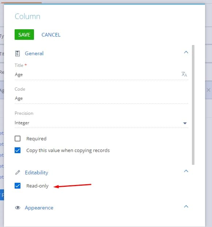Screen dimensions: 212x227
Task: Click the X icon behind the dialog
Action: click(208, 90)
